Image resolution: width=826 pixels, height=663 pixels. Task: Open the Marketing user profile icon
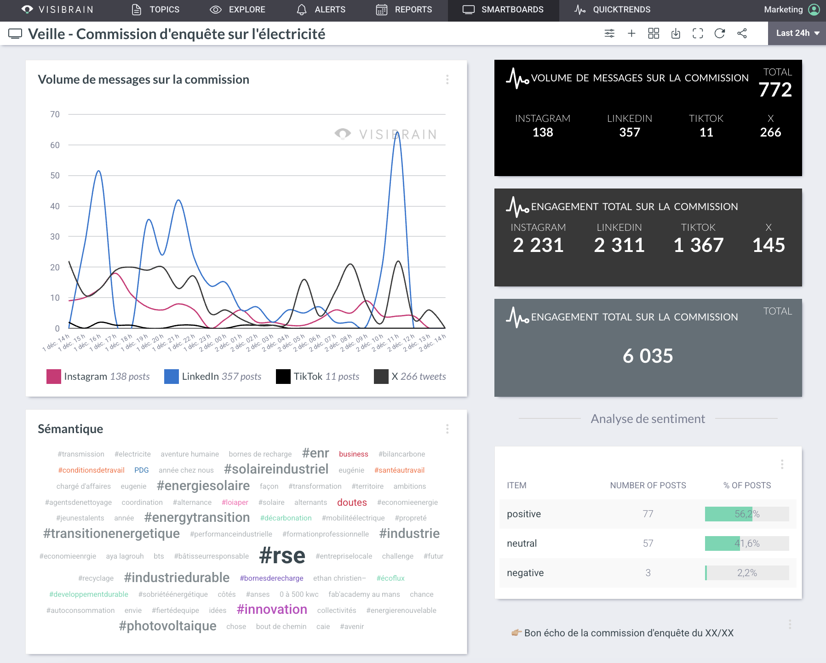(814, 10)
